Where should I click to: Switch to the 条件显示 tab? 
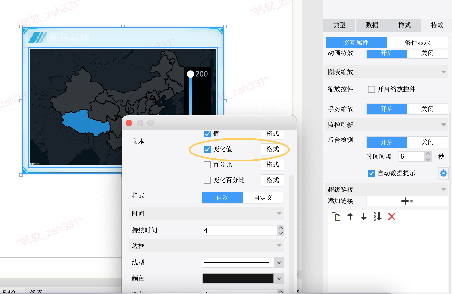pos(417,43)
